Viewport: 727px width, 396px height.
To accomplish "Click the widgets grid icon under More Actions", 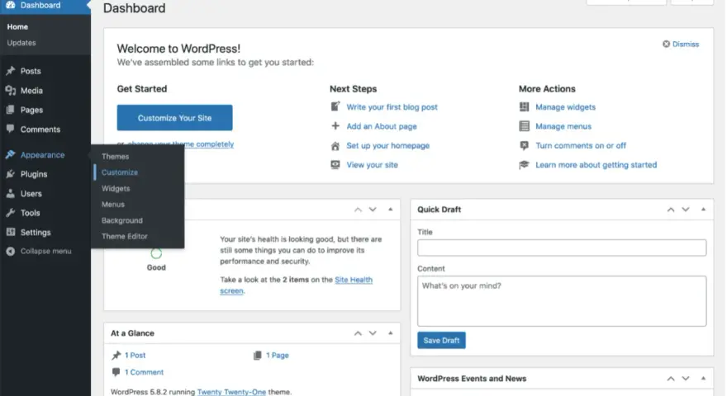I will 524,107.
